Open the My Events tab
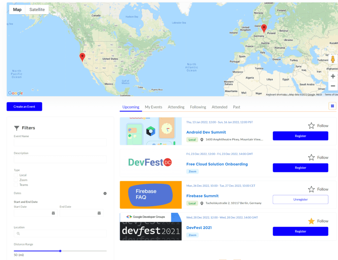Viewport: 338px width, 260px height. 153,107
